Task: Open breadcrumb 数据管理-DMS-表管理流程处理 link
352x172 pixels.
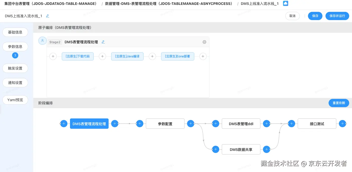Action: point(169,4)
